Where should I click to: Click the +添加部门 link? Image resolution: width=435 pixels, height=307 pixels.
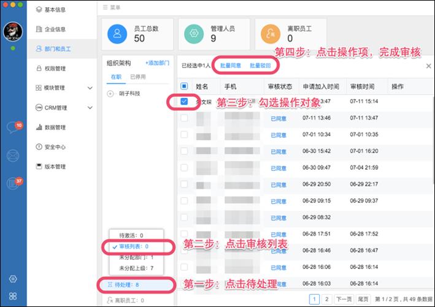point(157,63)
